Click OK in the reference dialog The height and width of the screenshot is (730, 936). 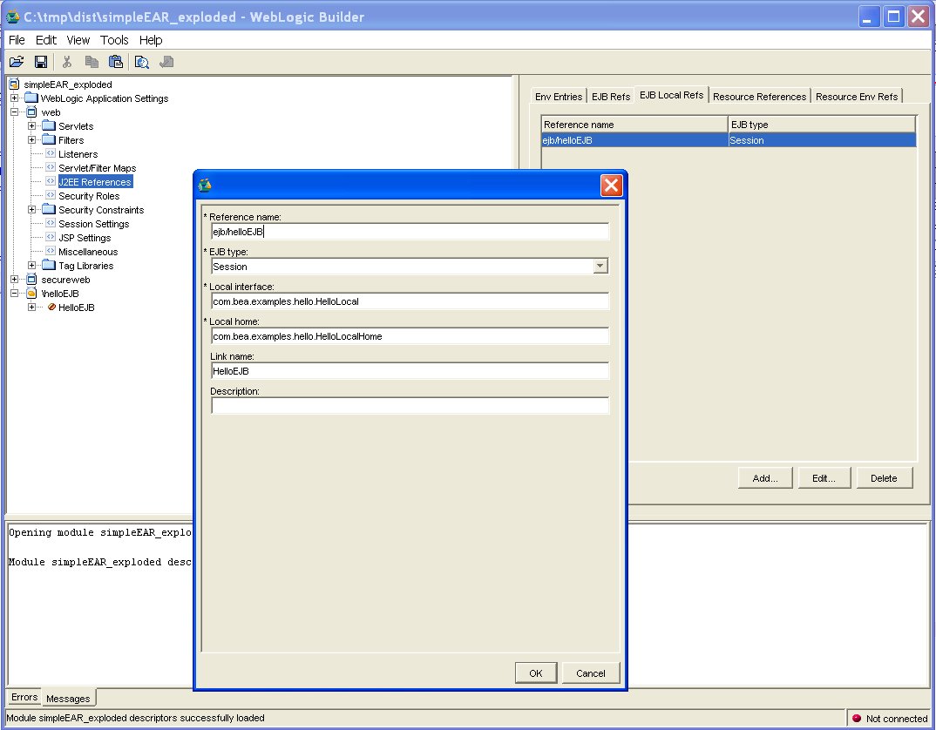coord(536,673)
